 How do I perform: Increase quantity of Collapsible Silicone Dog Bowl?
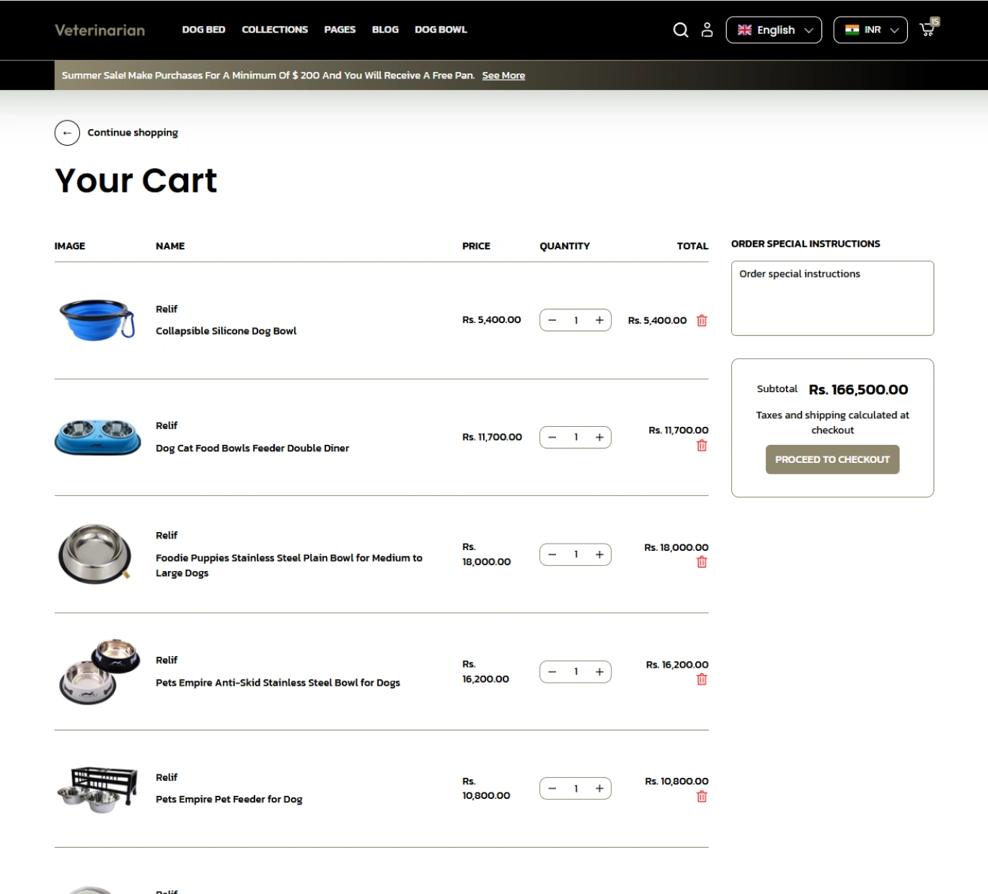(599, 320)
